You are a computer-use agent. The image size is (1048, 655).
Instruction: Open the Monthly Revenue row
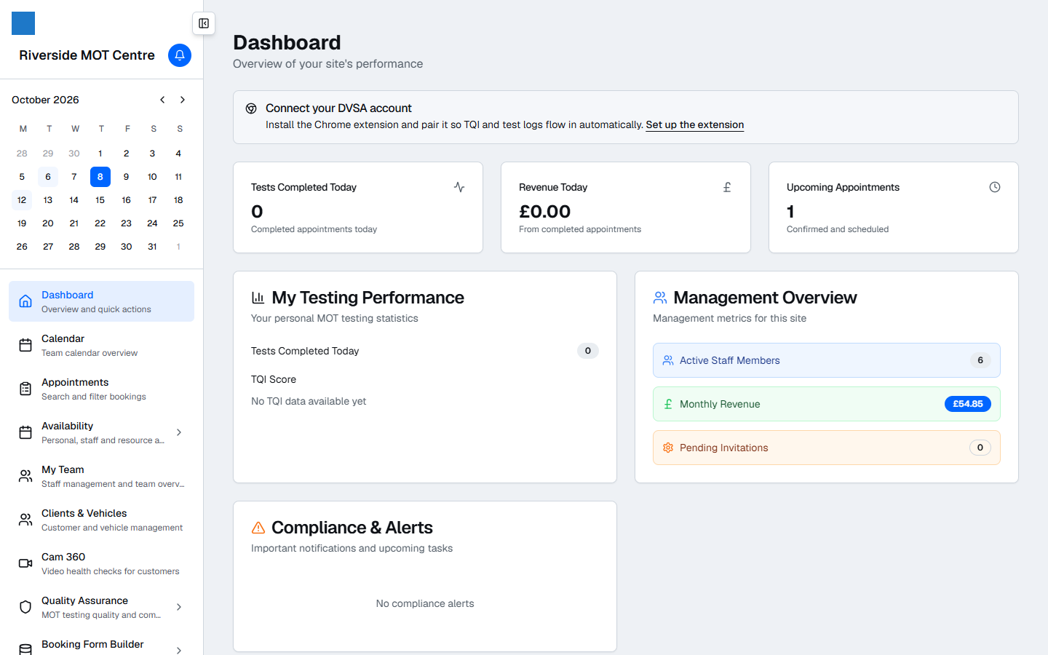[x=827, y=404]
